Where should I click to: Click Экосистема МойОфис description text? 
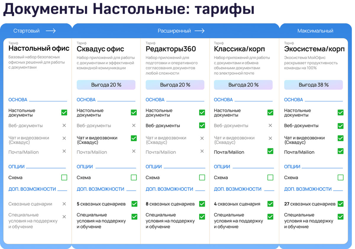311,63
